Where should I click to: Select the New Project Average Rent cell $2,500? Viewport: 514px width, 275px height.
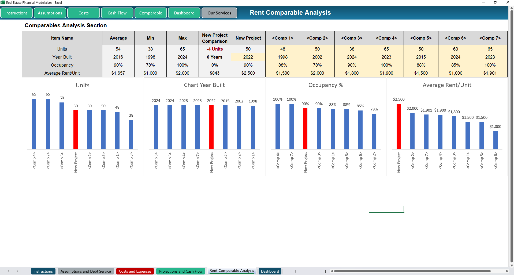248,73
